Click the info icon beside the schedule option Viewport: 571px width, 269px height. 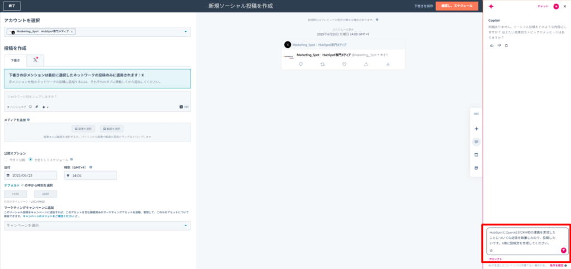coord(71,159)
